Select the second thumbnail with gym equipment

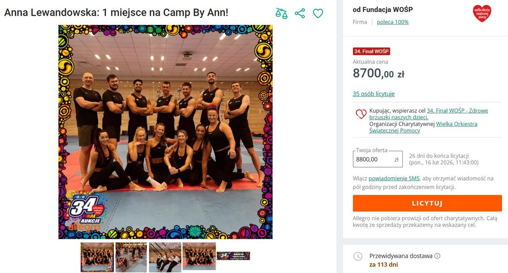pos(131,257)
